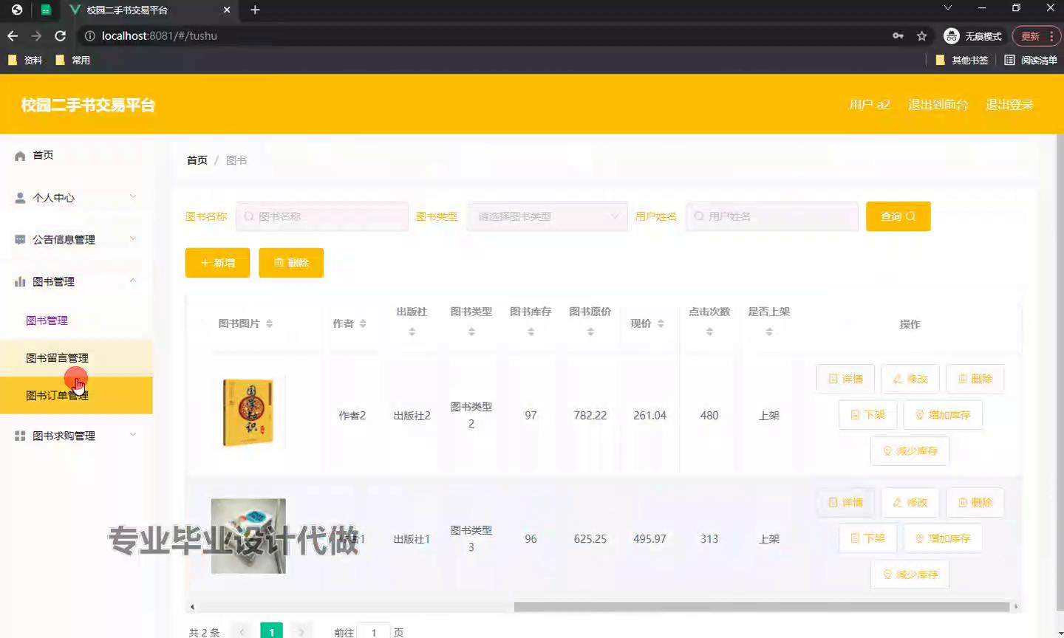The image size is (1064, 638).
Task: Click the 新增 add button
Action: point(217,263)
